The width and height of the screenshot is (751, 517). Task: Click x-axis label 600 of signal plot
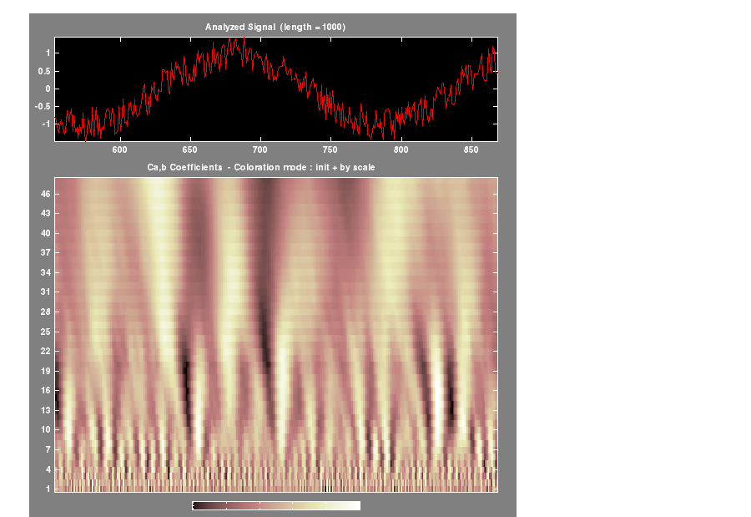point(119,150)
